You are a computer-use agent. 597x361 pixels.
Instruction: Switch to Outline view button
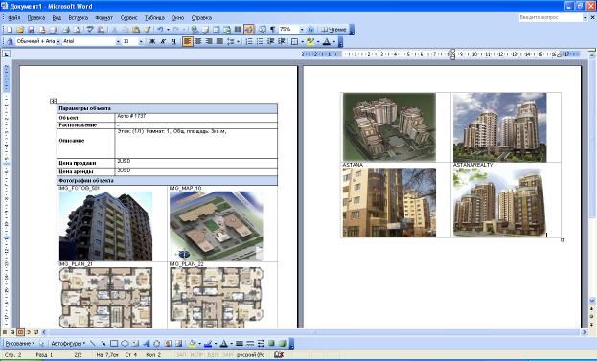(x=29, y=332)
